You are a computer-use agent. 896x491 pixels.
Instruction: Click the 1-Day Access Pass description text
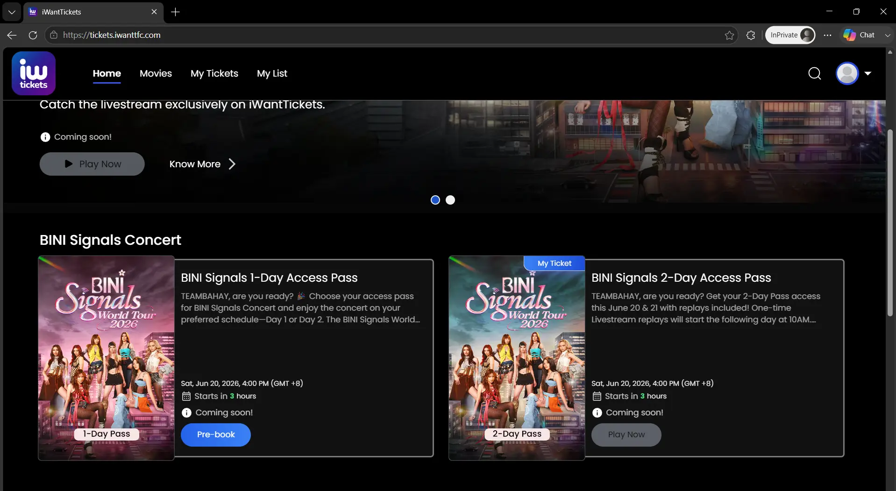(x=300, y=308)
